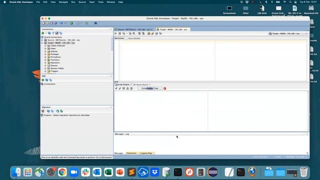Select the Worksheet tab
The height and width of the screenshot is (180, 320).
tap(119, 38)
